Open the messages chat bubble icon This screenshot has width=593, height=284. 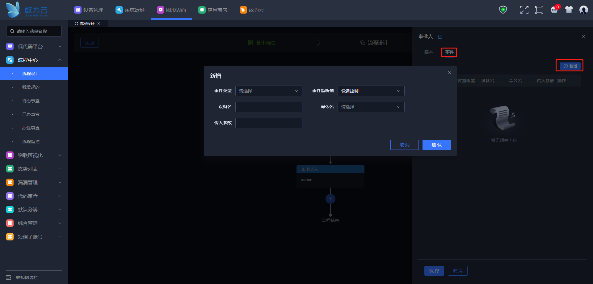tap(554, 10)
